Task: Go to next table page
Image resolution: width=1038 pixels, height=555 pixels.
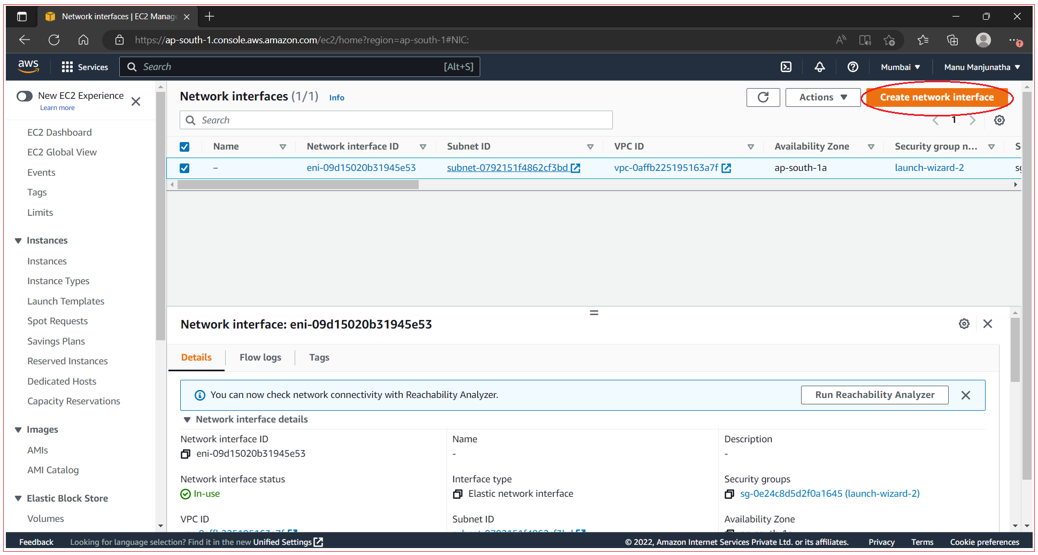Action: 972,120
